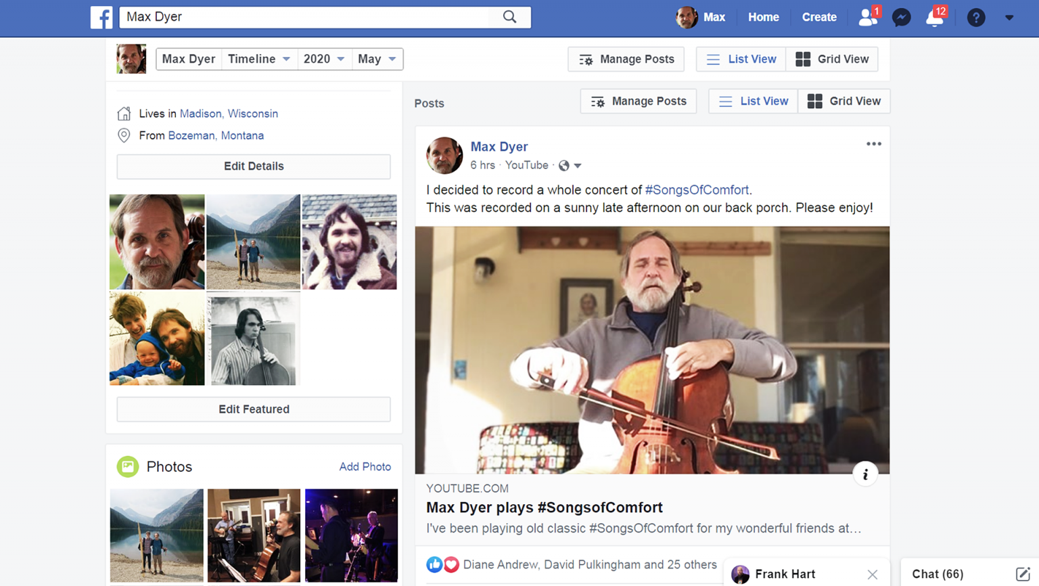Open the 2020 year dropdown

tap(325, 59)
